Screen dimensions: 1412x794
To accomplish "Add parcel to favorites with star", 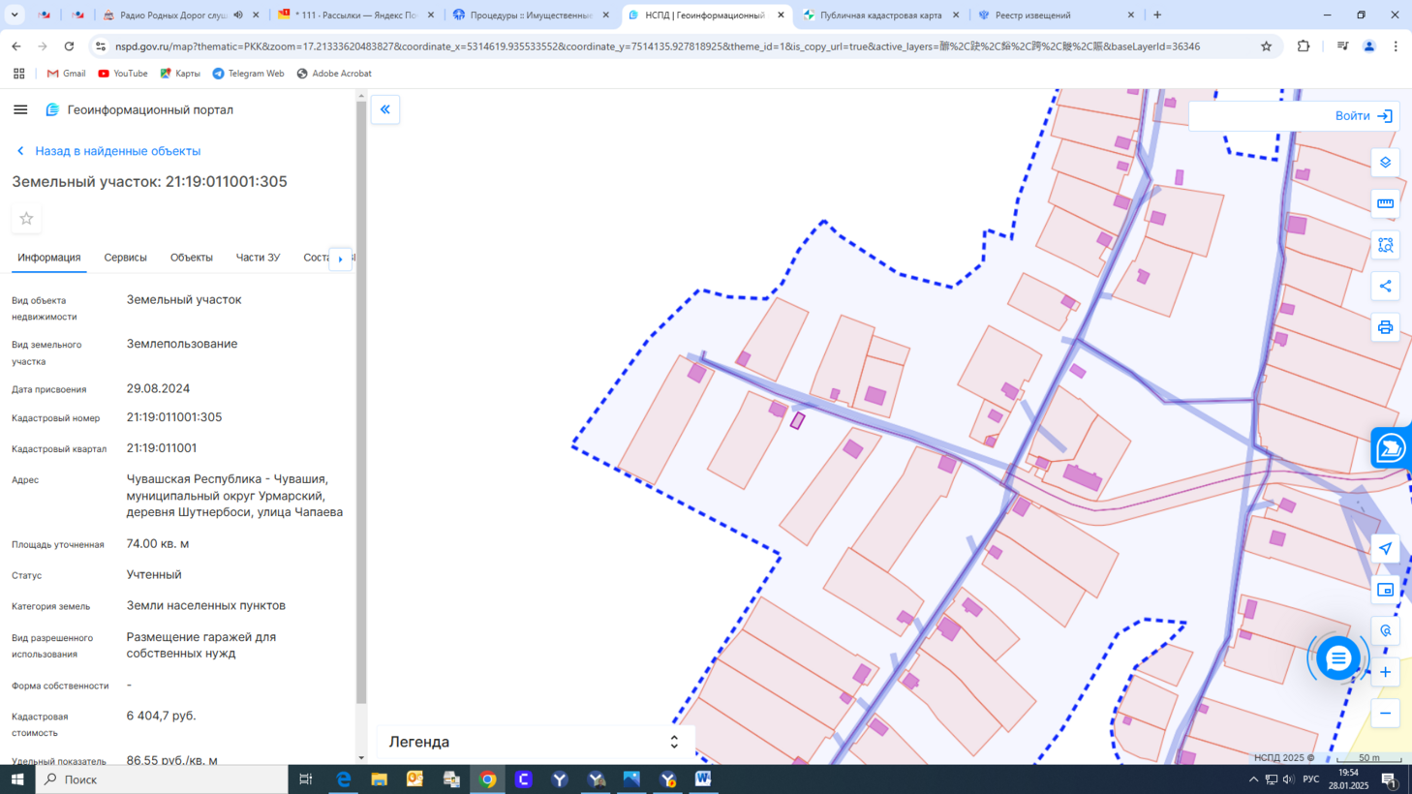I will 26,219.
